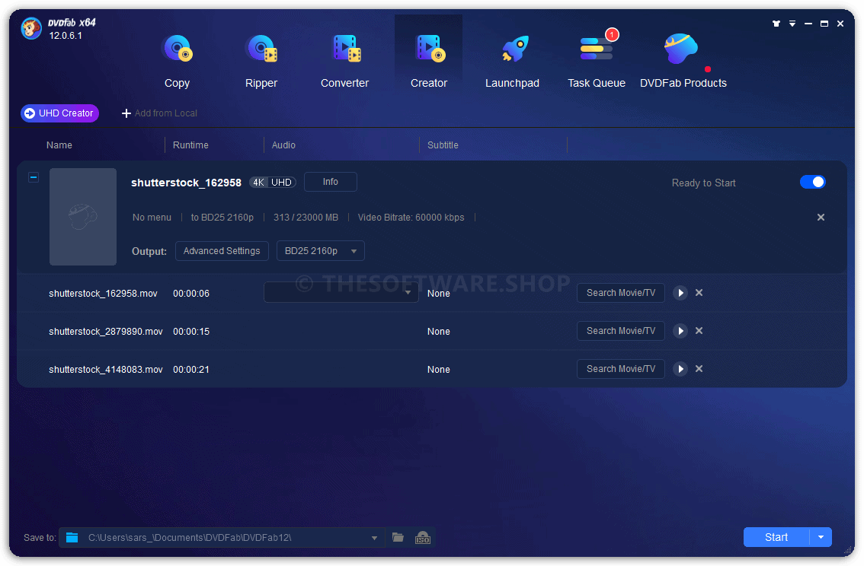
Task: Click the task thumbnail placeholder
Action: pos(83,217)
